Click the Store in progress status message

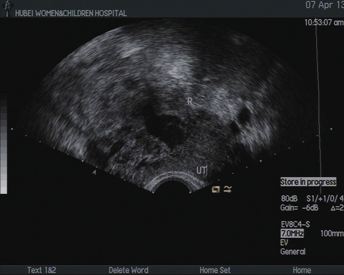[x=308, y=182]
